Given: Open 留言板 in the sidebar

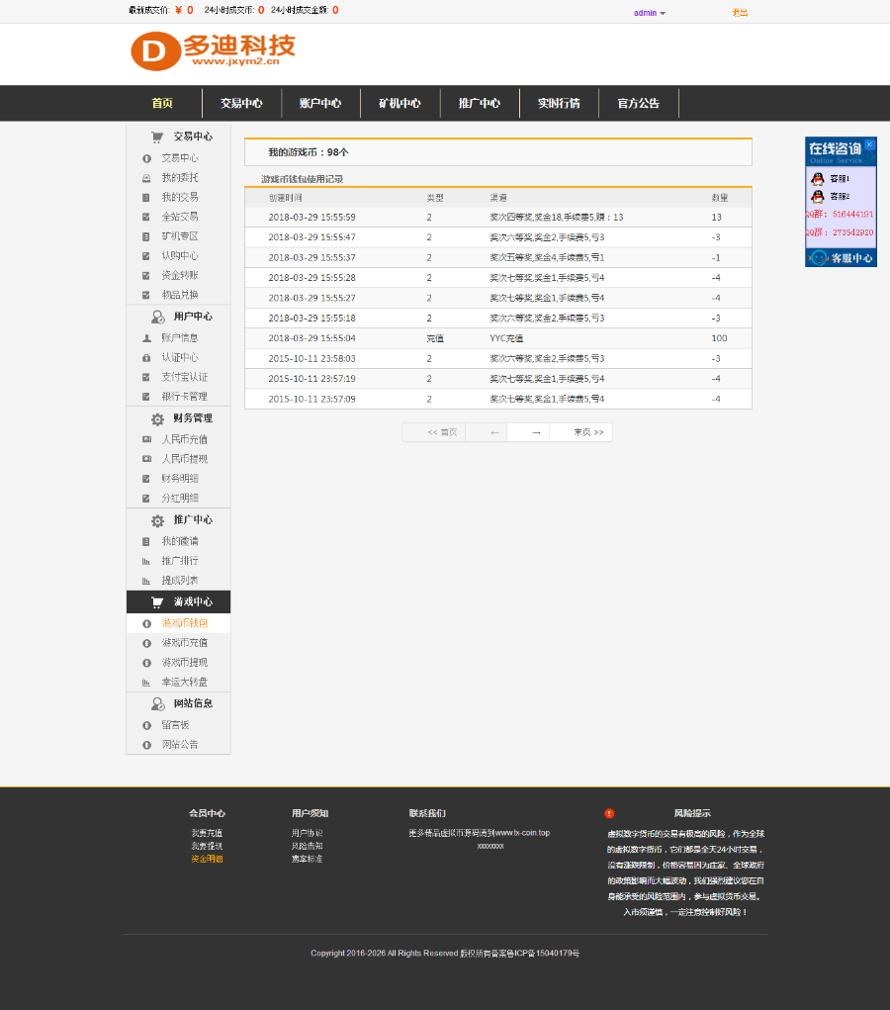Looking at the screenshot, I should 175,725.
